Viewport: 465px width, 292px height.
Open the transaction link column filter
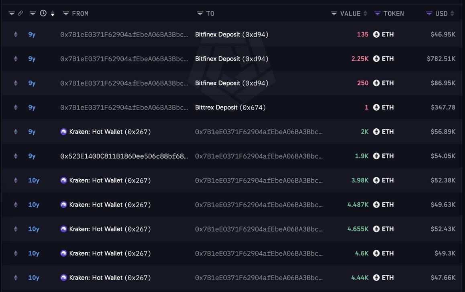pyautogui.click(x=12, y=13)
